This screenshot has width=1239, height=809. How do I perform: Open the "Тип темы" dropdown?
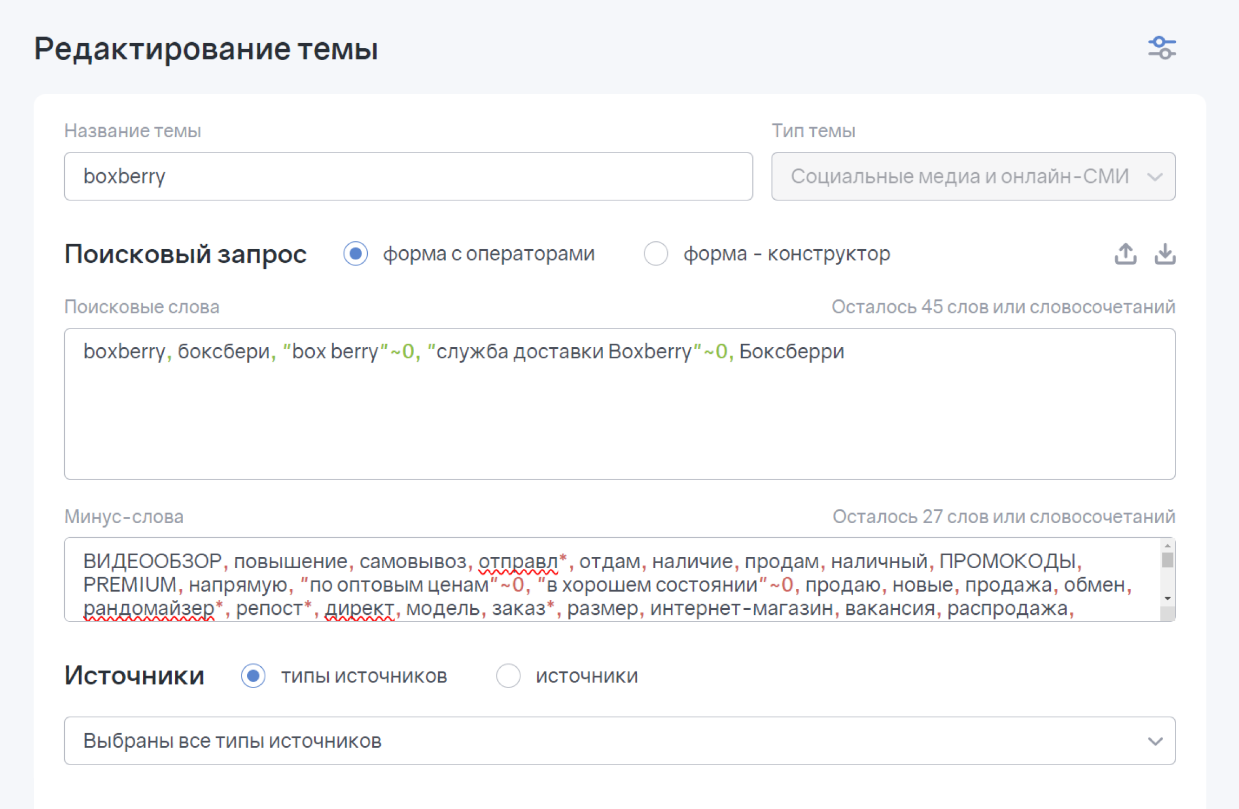tap(973, 177)
